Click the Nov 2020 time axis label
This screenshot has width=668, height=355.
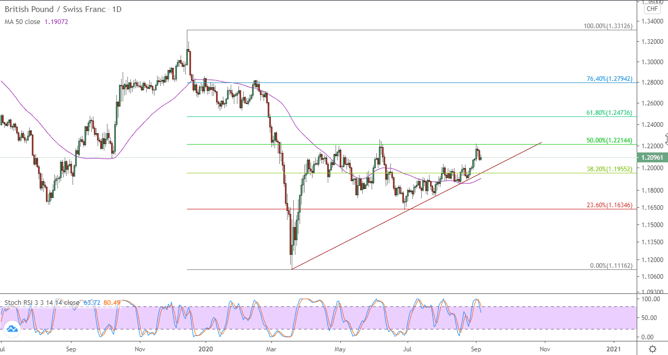point(544,348)
